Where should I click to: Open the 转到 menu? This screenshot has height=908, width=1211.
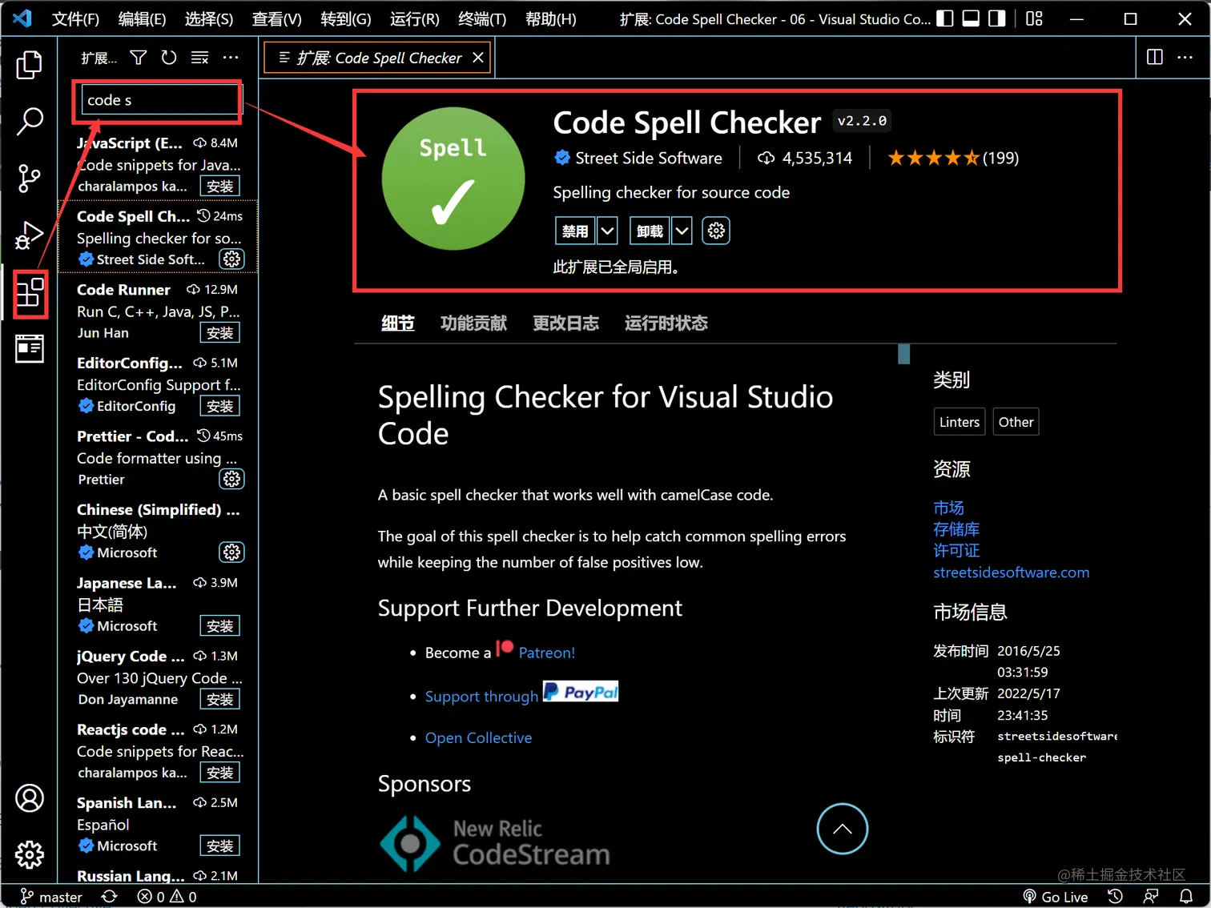346,18
